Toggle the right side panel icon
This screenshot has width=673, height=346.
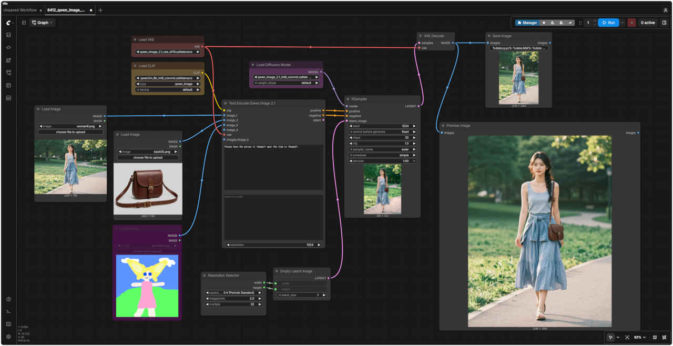[664, 23]
